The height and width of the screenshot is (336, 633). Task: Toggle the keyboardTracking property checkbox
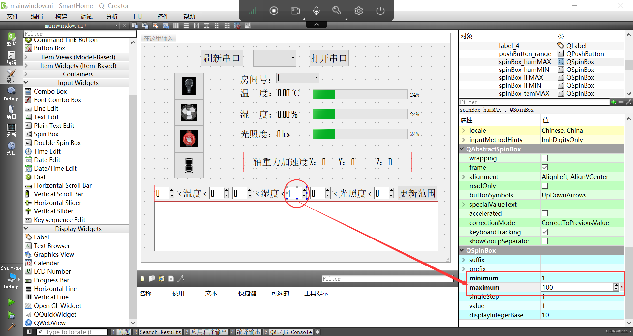[x=545, y=232]
